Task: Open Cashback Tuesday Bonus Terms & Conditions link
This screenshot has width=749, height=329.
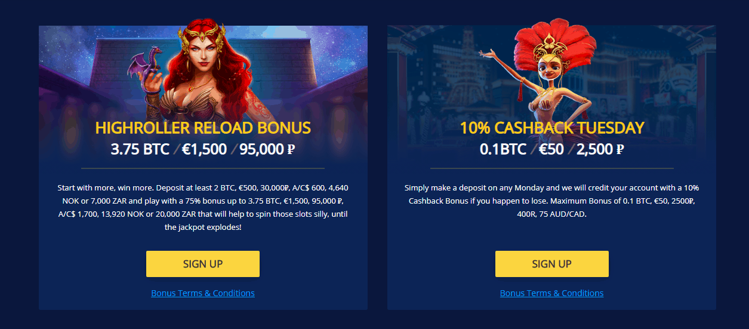Action: point(551,293)
